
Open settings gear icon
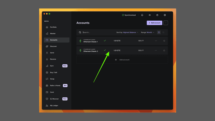tap(165, 15)
